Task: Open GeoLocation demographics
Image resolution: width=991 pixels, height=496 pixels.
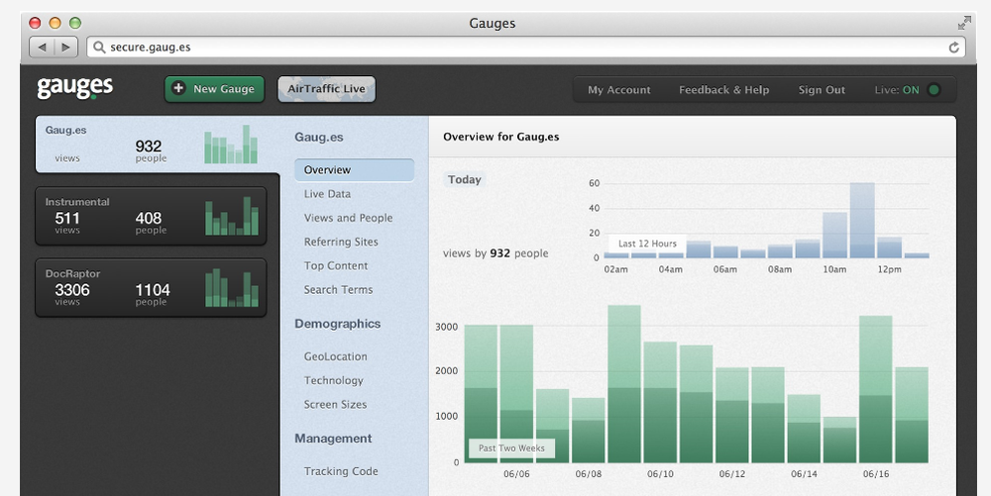Action: [x=336, y=356]
